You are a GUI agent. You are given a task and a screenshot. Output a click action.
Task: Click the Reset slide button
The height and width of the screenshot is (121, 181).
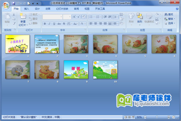33,19
